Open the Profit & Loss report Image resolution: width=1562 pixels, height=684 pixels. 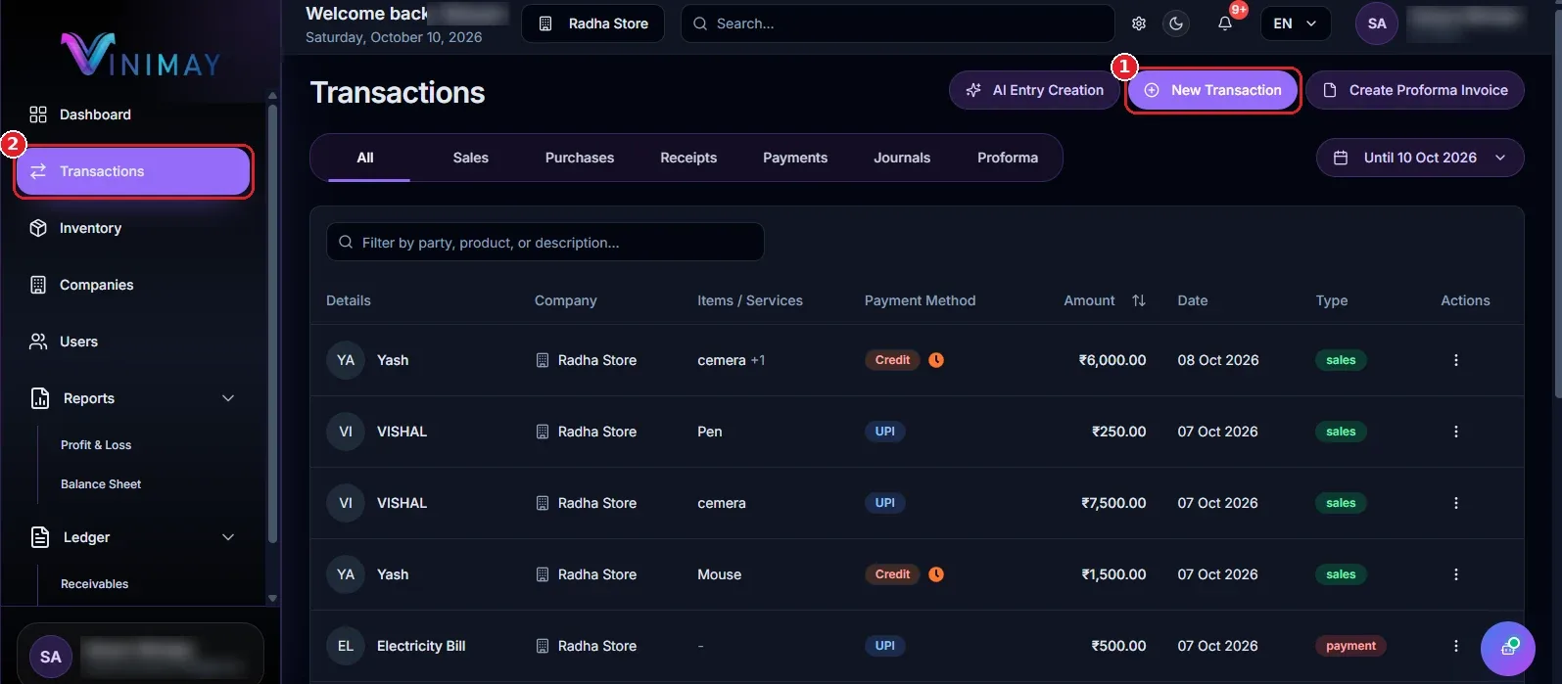tap(96, 445)
